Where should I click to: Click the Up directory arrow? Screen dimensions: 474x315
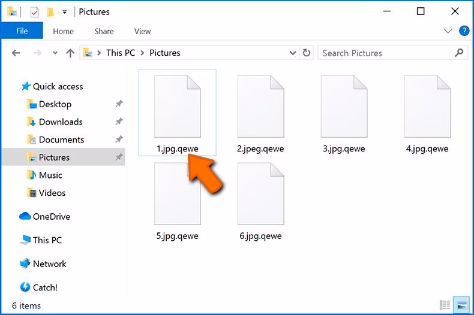70,53
